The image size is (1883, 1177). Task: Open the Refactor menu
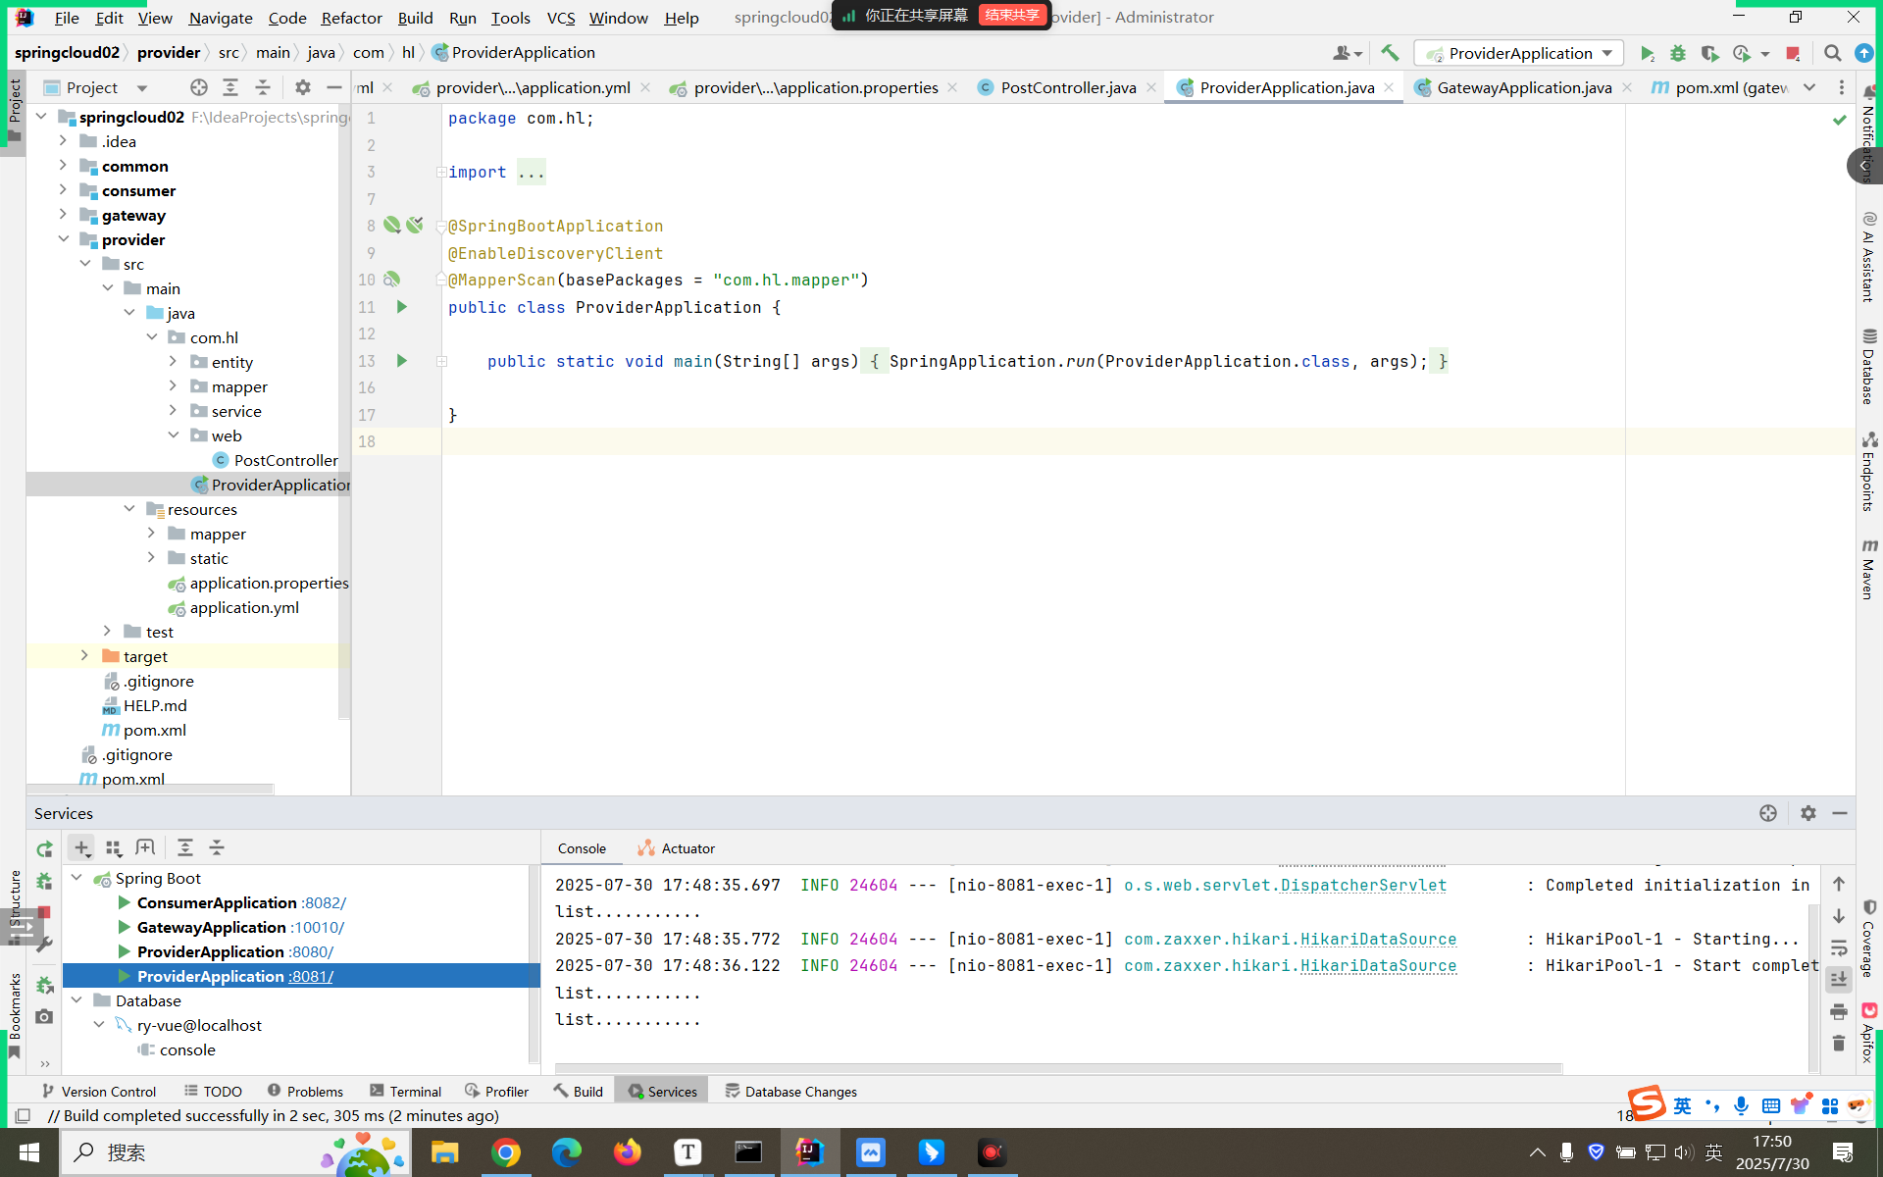[x=351, y=18]
